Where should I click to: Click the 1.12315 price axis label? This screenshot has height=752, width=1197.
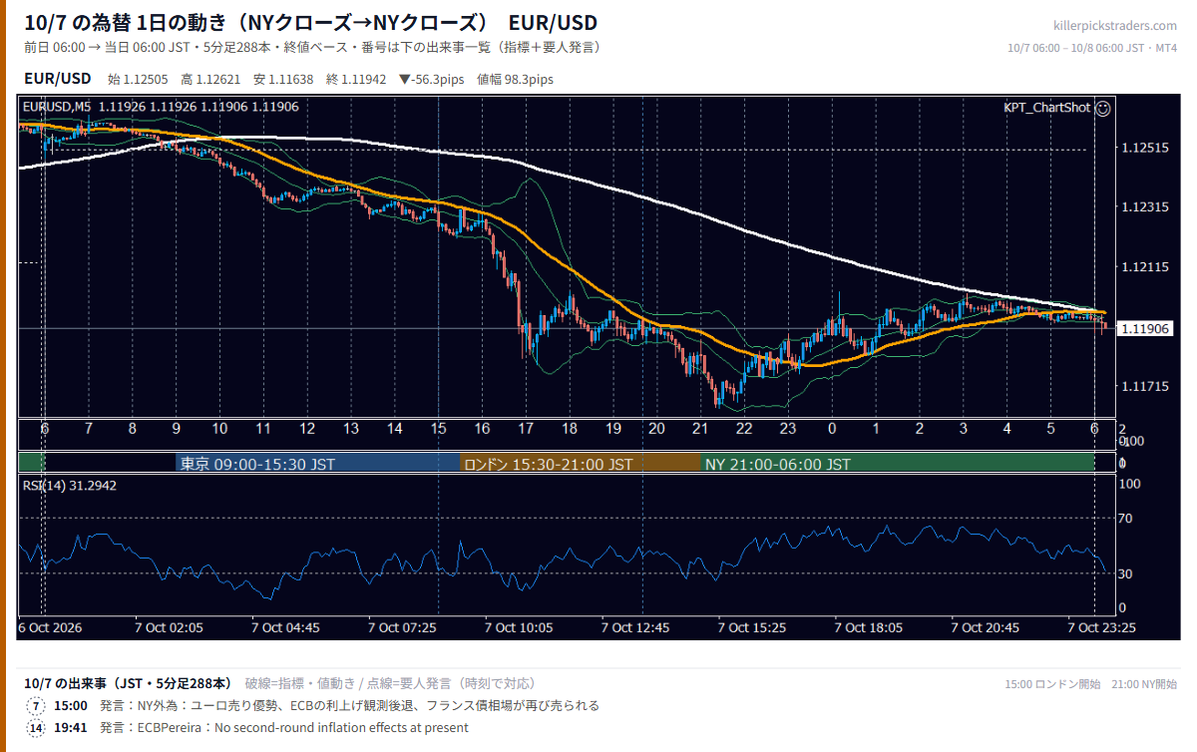[1144, 207]
